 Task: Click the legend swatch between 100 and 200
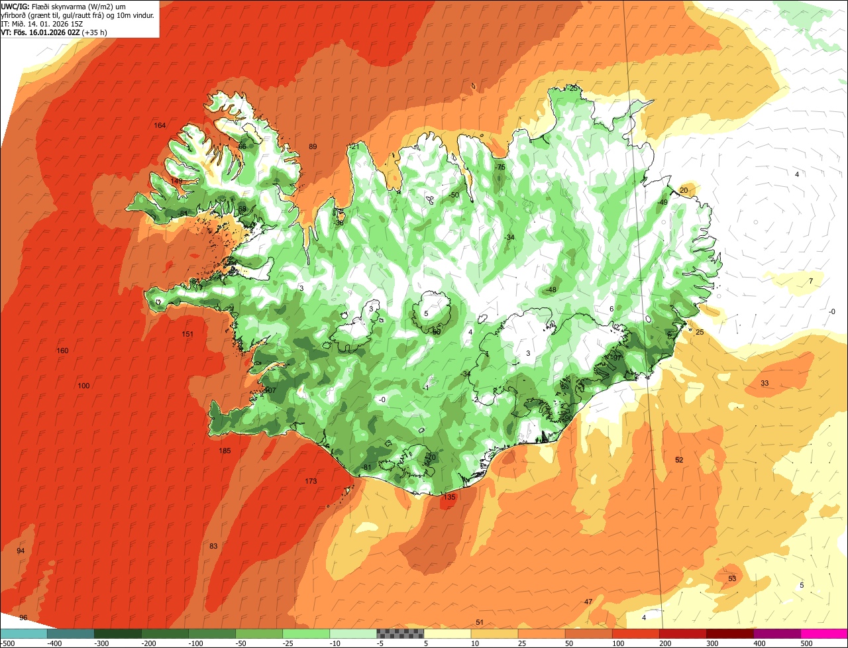(x=635, y=633)
